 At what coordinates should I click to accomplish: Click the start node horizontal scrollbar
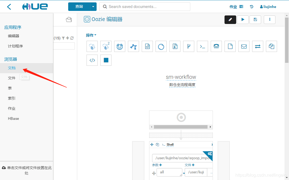[181, 127]
